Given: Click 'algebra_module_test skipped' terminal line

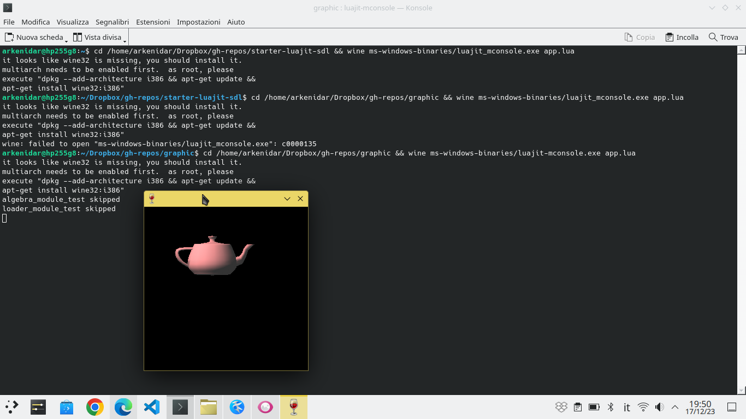Looking at the screenshot, I should [61, 200].
